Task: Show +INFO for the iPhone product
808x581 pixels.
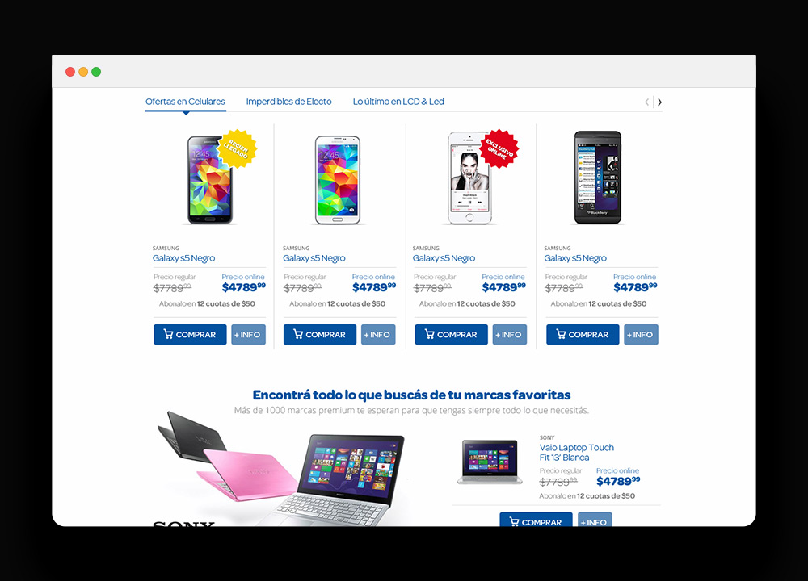Action: (509, 335)
